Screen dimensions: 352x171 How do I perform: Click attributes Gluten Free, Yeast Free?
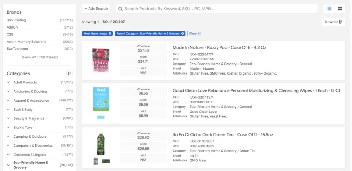click(208, 116)
